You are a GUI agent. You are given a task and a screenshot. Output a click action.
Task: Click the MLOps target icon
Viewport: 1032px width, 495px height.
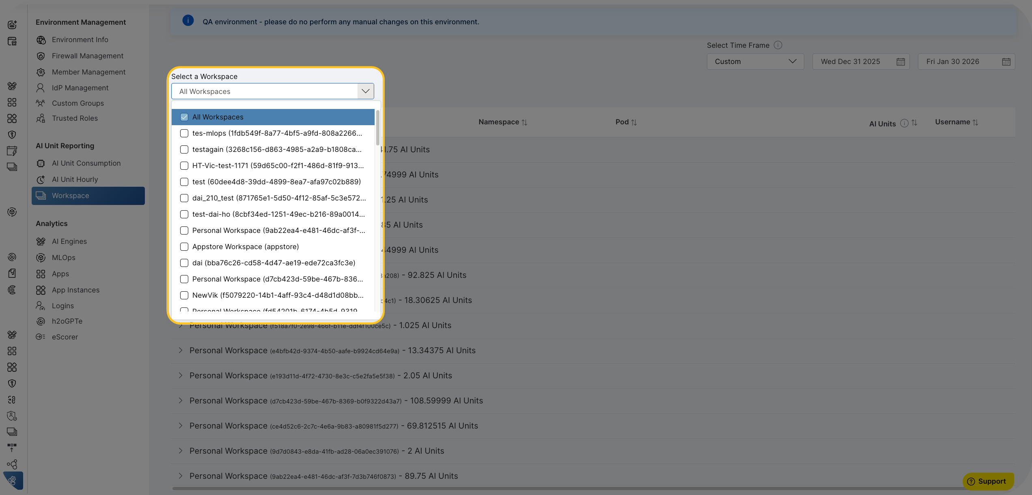click(x=41, y=257)
